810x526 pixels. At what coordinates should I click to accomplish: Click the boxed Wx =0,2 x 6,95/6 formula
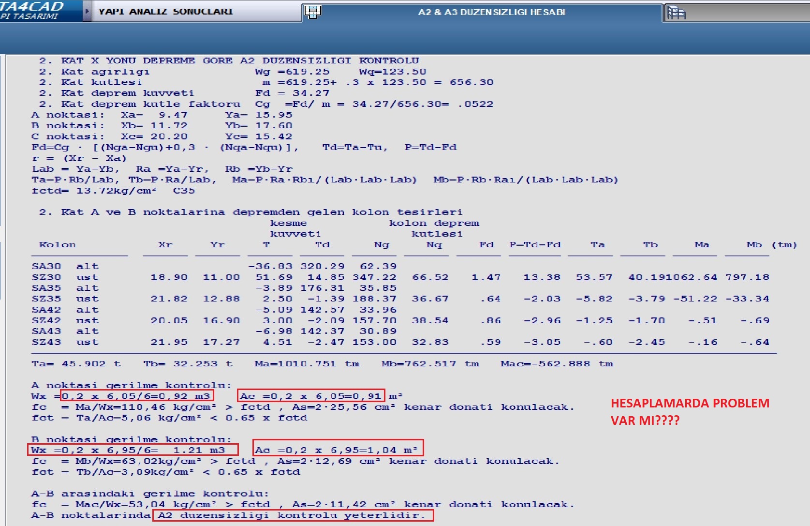point(133,450)
